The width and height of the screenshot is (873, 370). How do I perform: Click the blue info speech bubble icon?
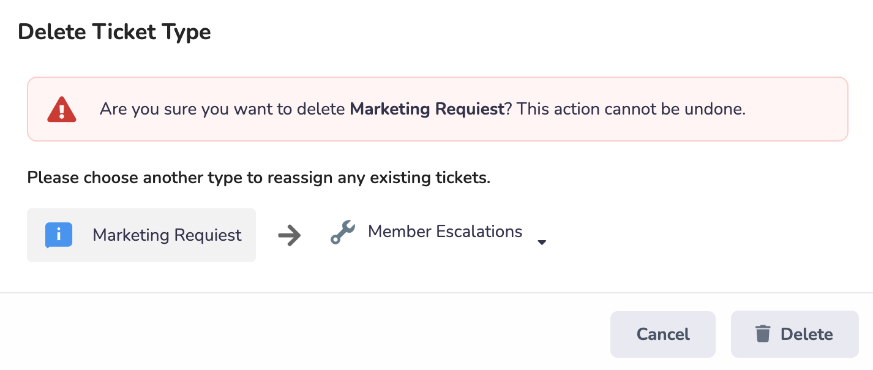click(59, 235)
